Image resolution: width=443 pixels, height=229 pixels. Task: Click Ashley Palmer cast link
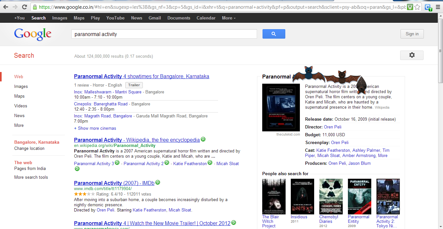click(x=366, y=150)
